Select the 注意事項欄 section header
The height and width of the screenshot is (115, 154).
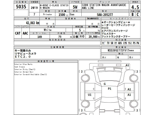(57, 47)
